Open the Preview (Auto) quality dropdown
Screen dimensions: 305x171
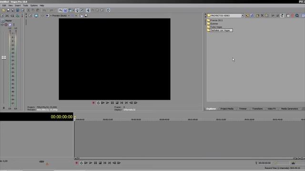61,16
